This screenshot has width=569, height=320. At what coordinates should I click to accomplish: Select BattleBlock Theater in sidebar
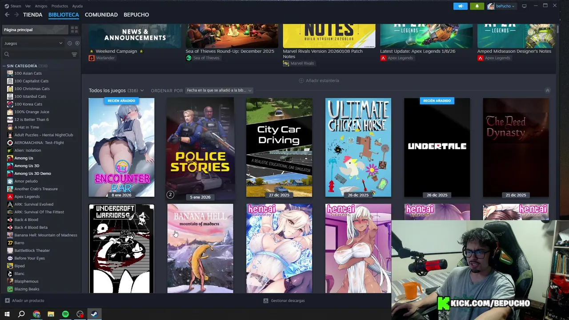(32, 251)
